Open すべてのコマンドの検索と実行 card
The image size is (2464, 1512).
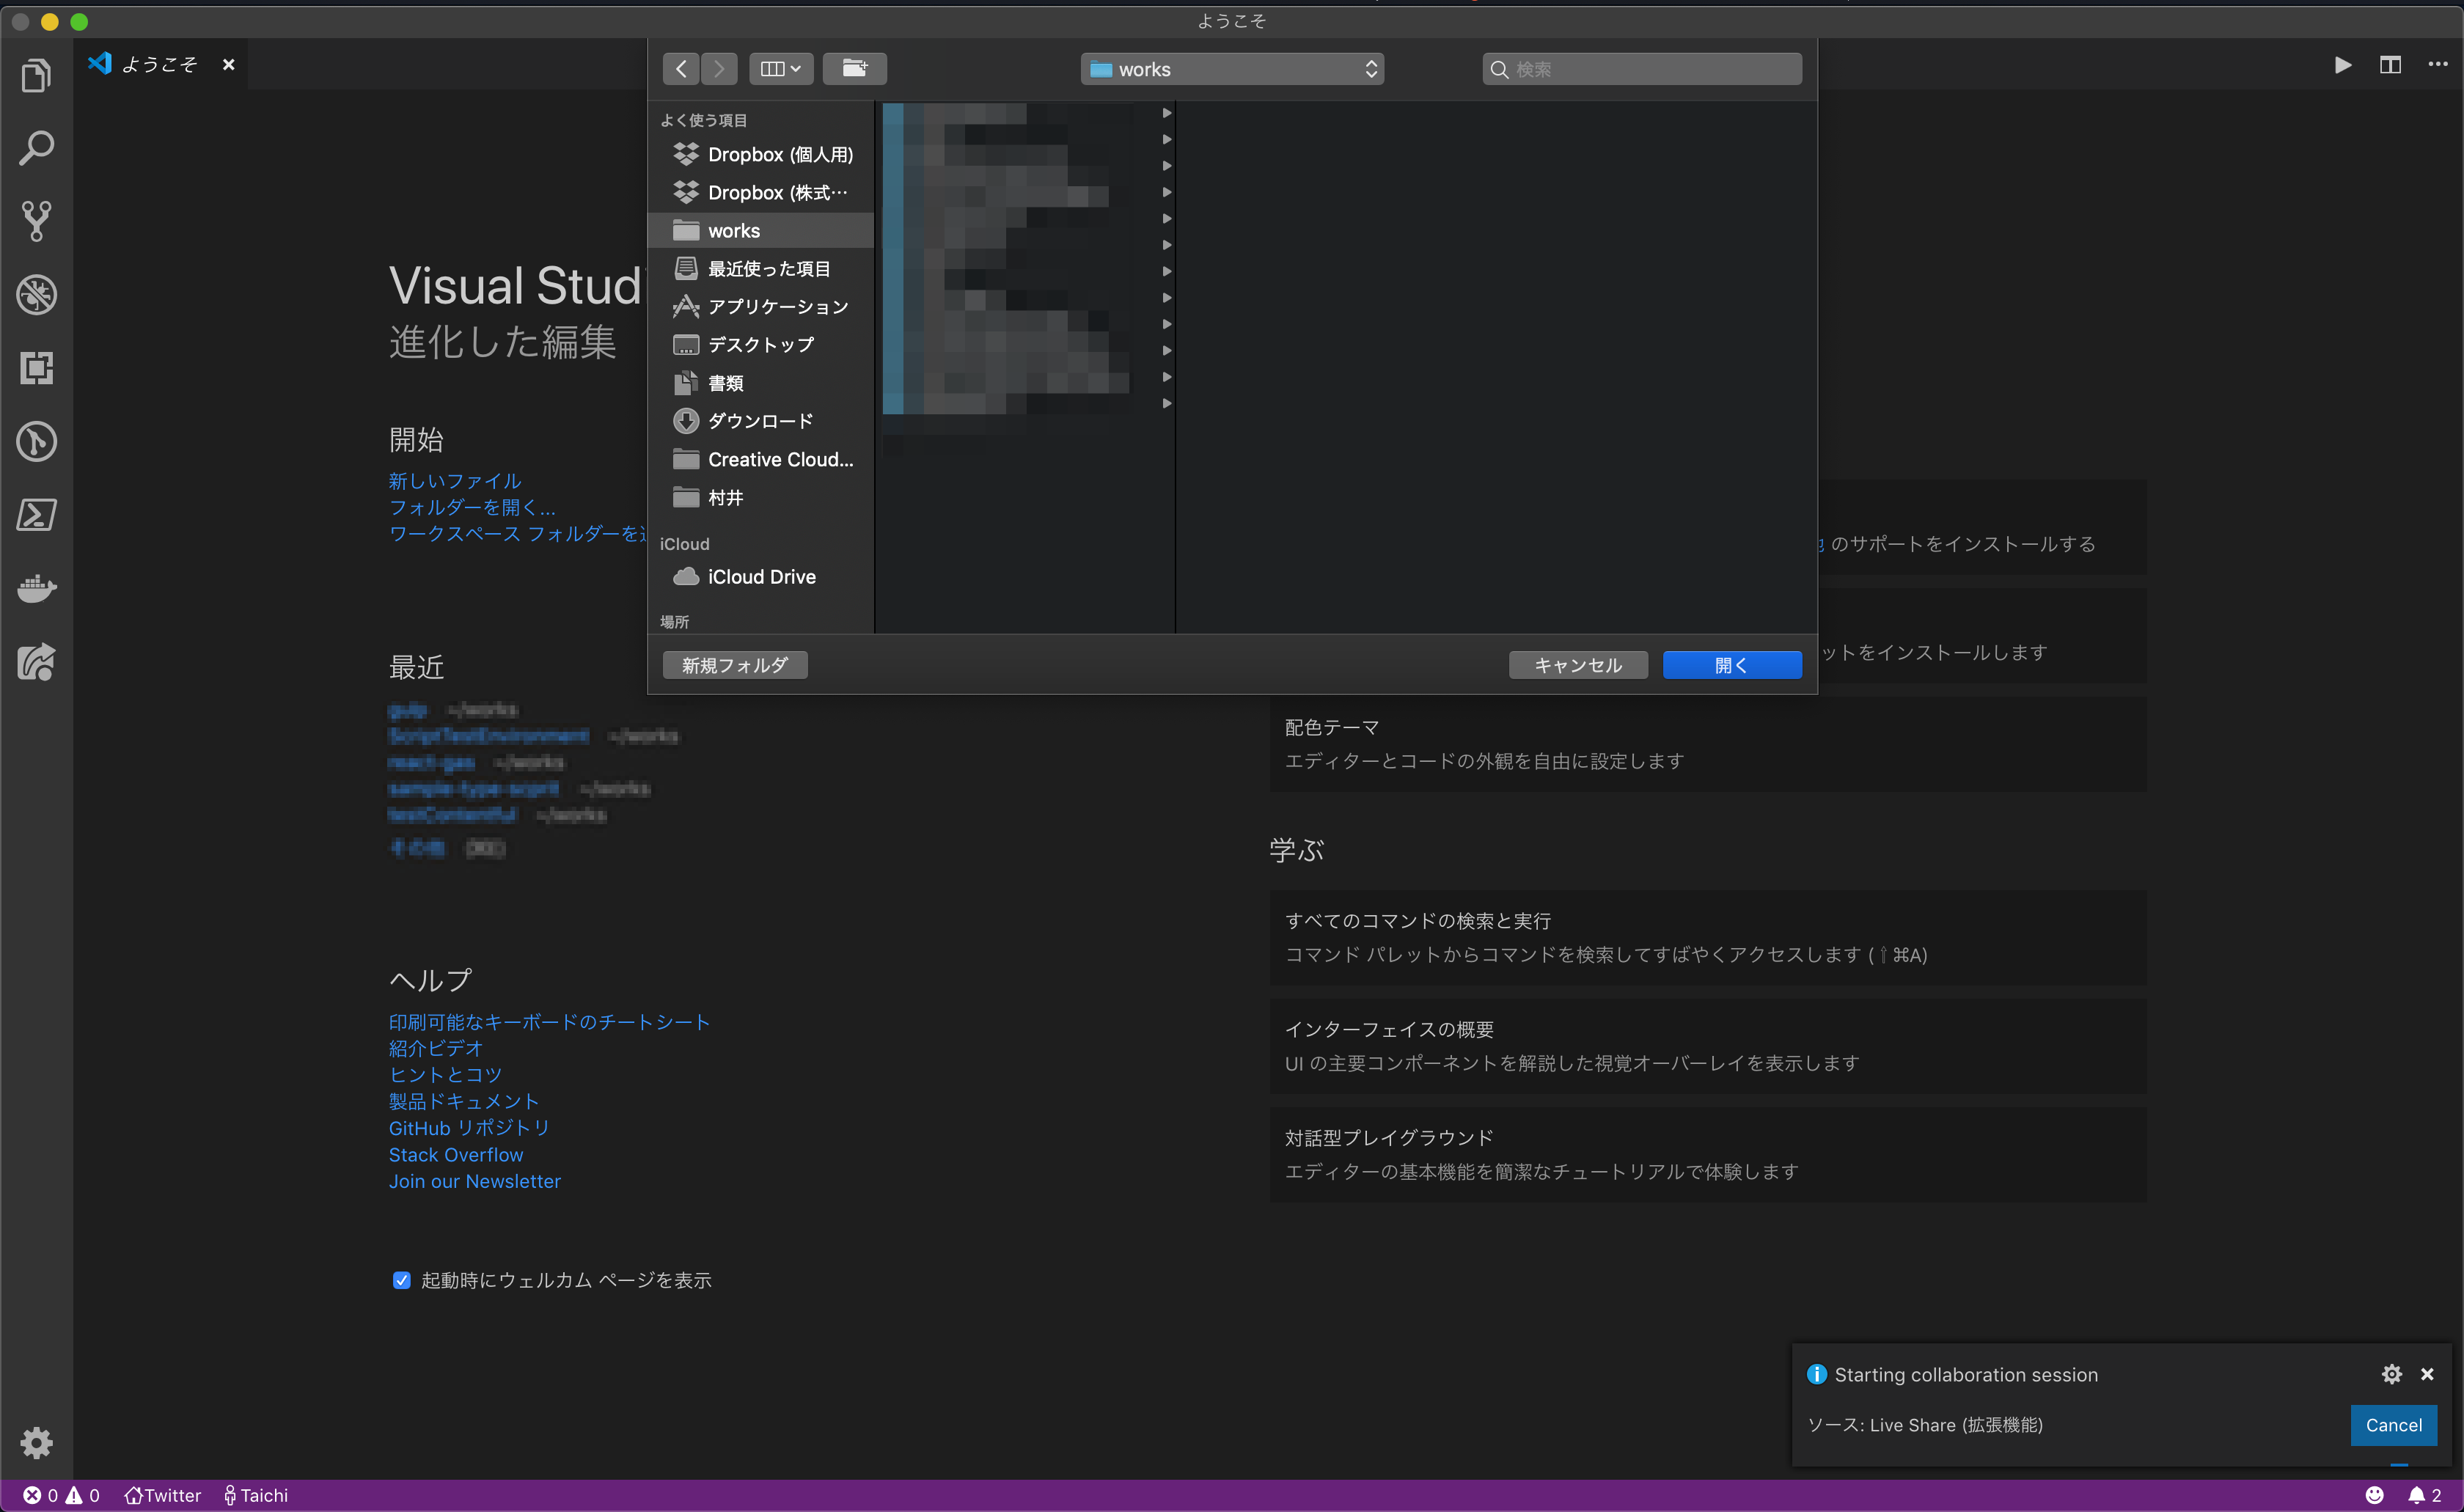[1707, 938]
